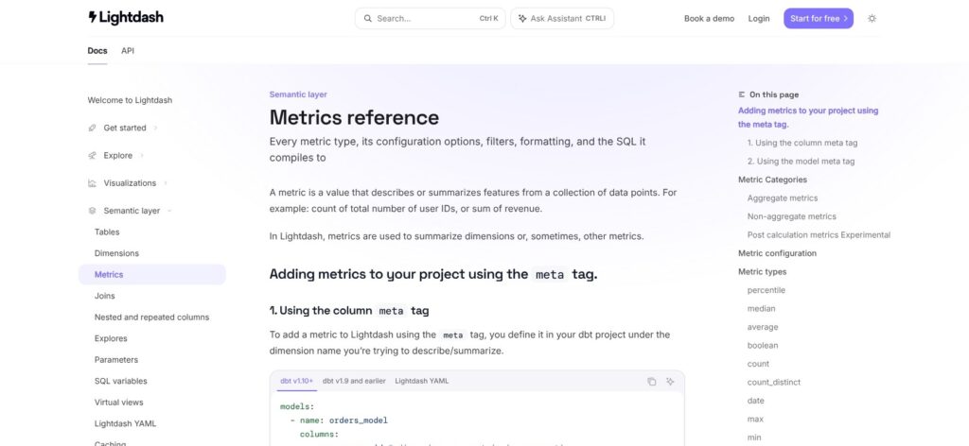The height and width of the screenshot is (446, 969).
Task: Click the Lightdash logo
Action: [126, 18]
